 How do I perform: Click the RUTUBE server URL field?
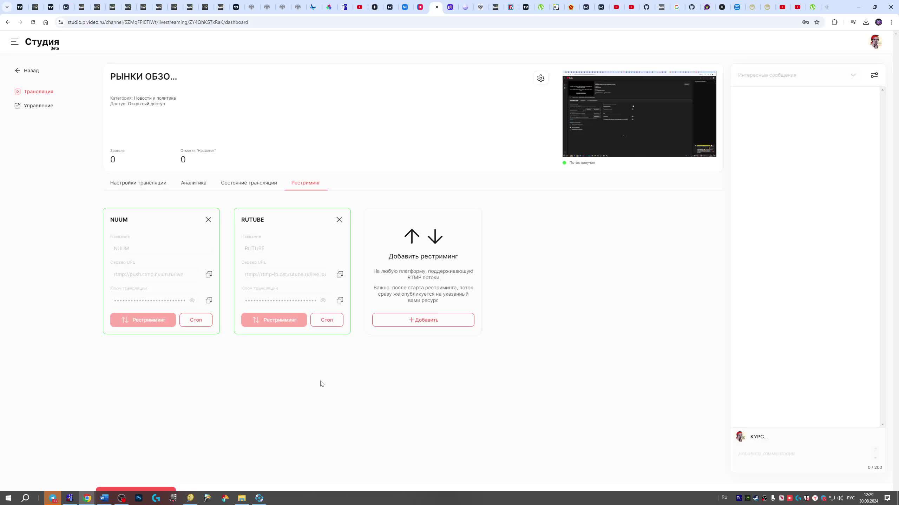(x=286, y=274)
